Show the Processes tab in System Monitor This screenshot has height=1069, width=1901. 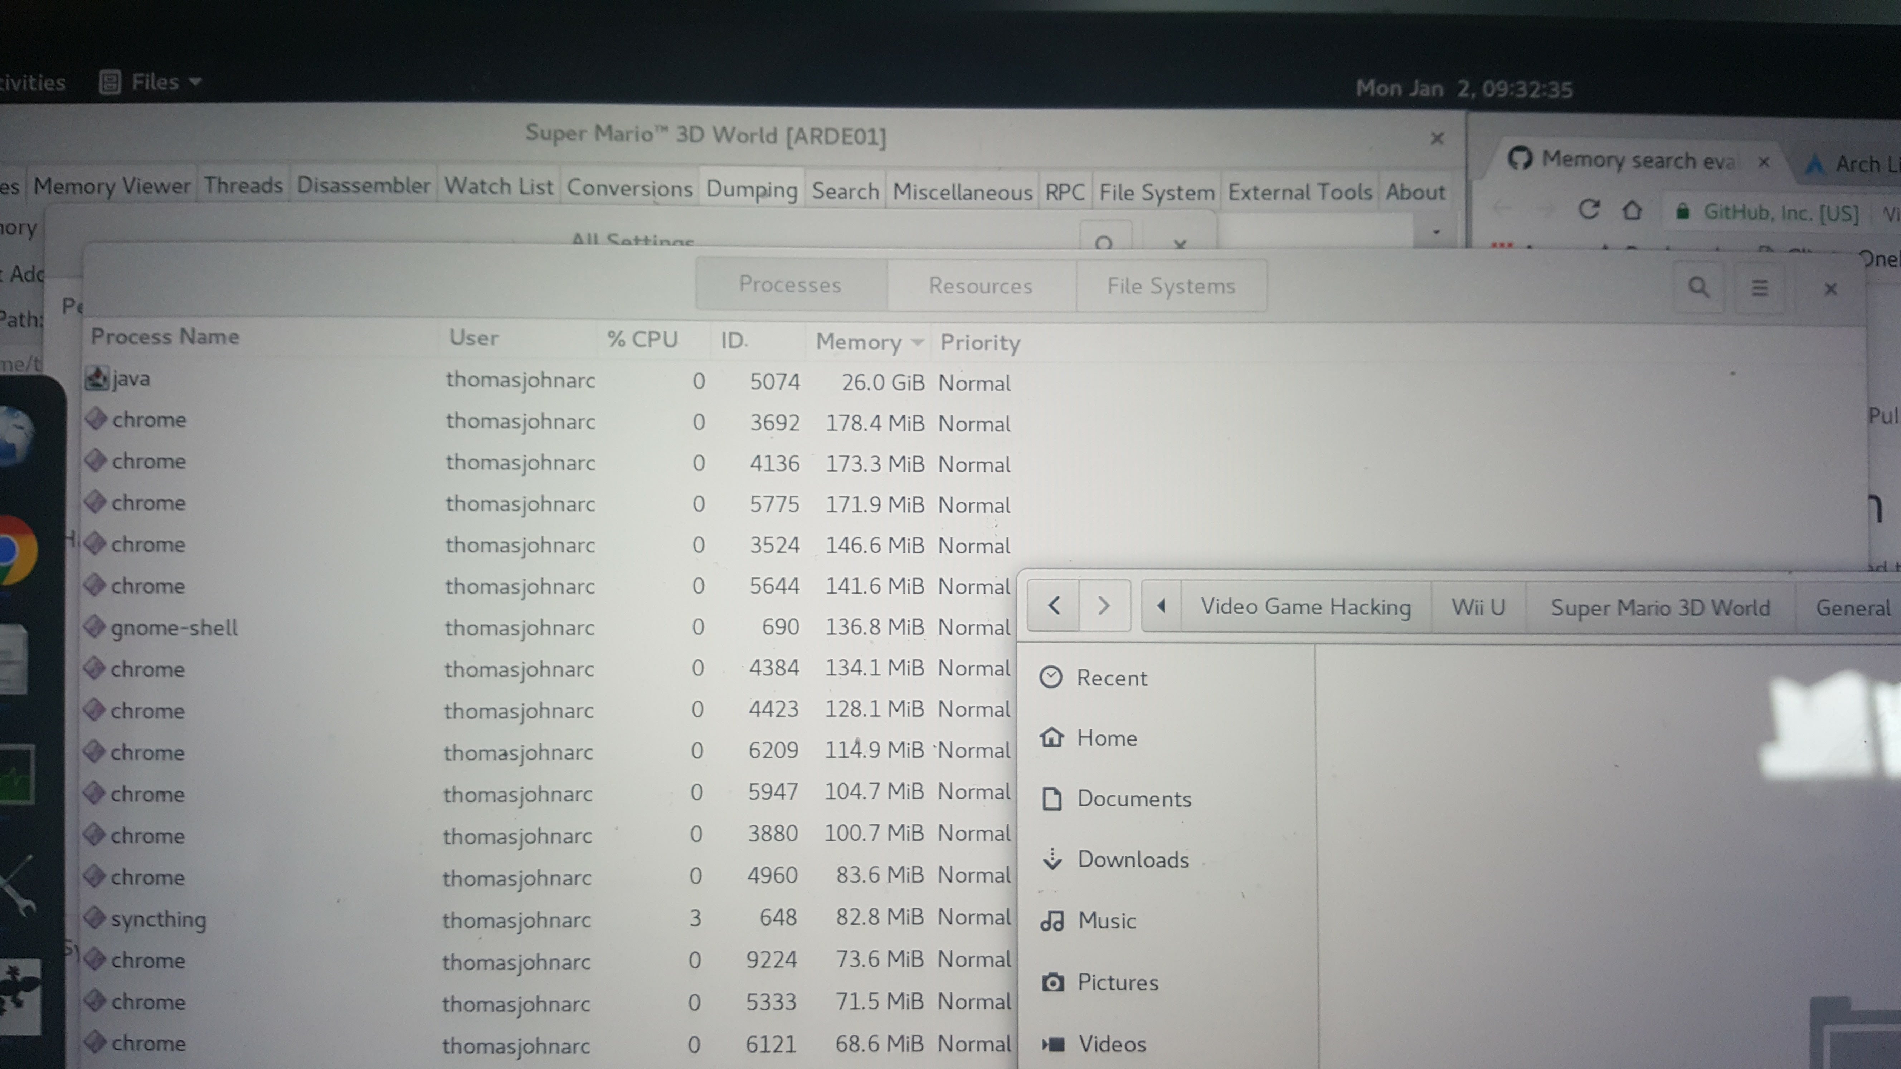[791, 285]
